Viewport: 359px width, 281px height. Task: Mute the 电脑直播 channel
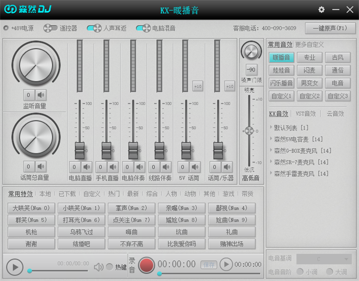[x=87, y=167]
